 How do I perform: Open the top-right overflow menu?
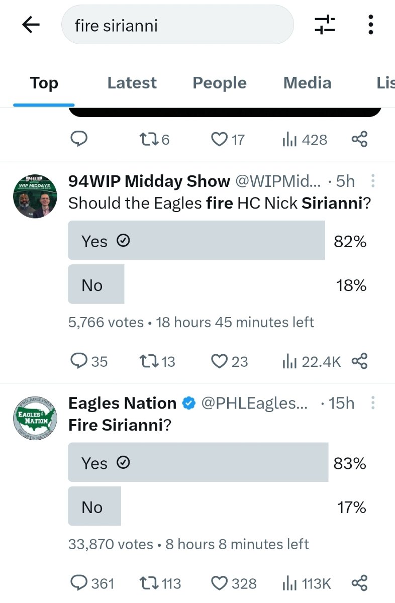pos(370,25)
